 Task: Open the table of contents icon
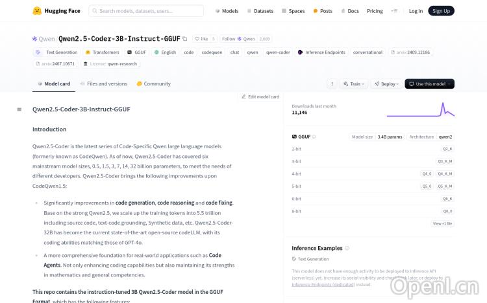click(19, 109)
